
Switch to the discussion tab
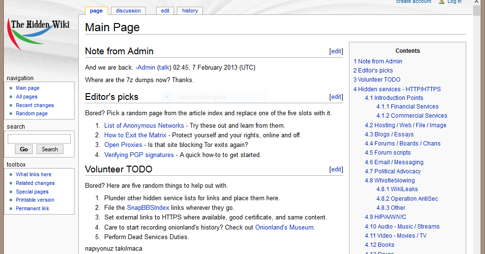click(128, 11)
